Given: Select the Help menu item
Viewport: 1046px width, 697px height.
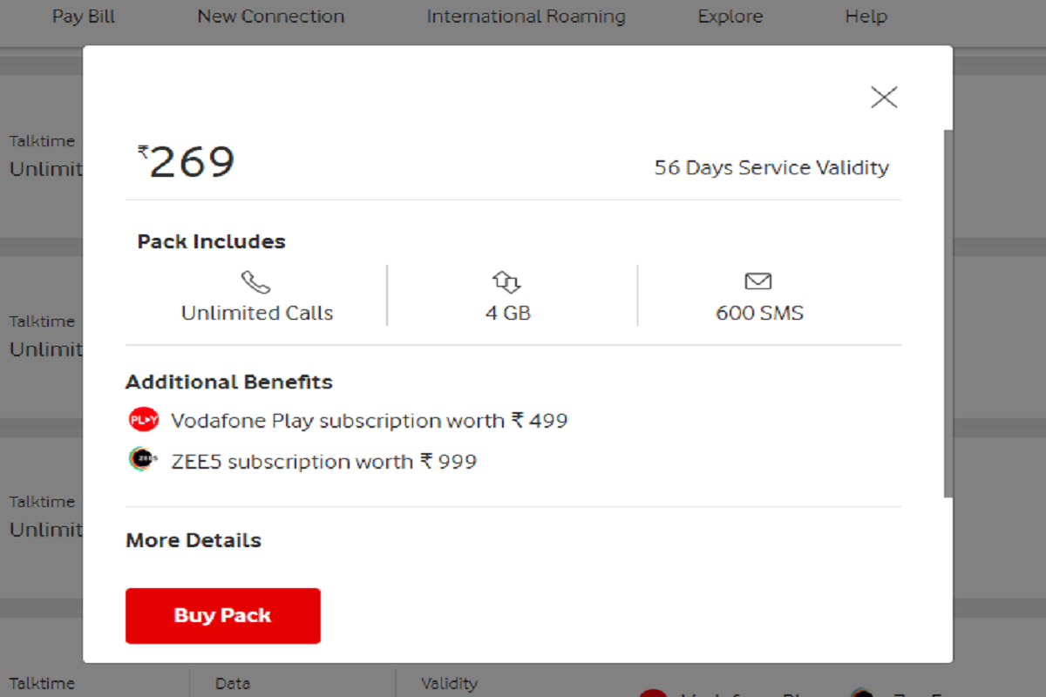Looking at the screenshot, I should pos(866,16).
